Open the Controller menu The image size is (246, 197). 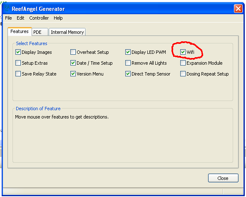point(39,18)
